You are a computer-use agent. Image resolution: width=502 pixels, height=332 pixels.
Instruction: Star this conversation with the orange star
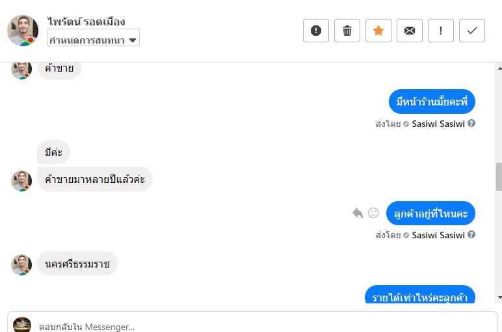[378, 31]
